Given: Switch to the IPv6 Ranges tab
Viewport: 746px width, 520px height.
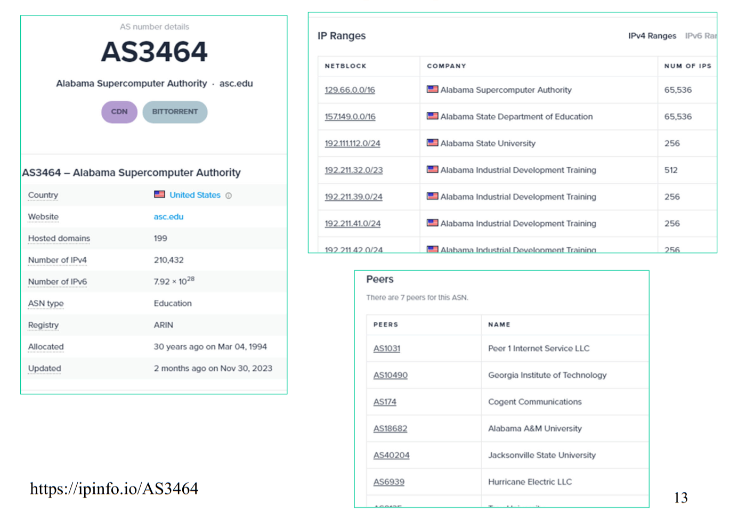Looking at the screenshot, I should (x=700, y=36).
